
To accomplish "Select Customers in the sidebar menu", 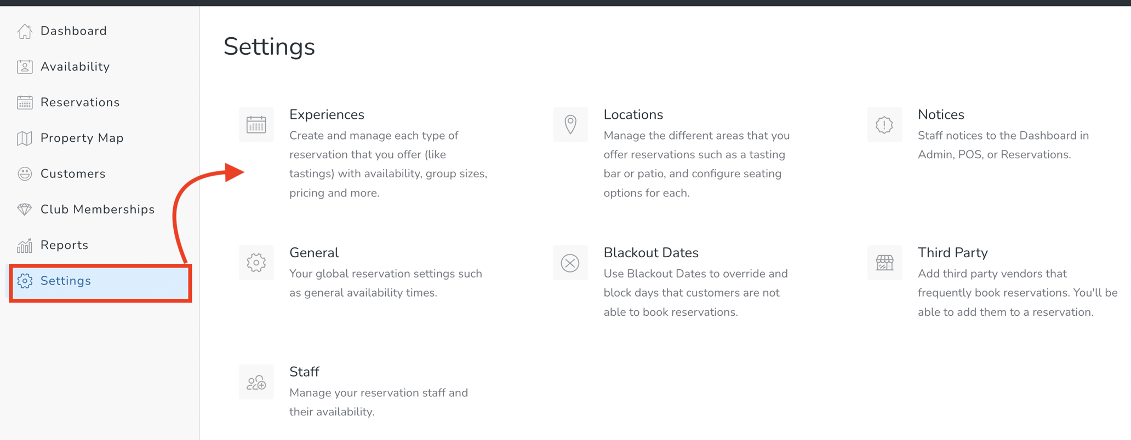I will pos(73,173).
